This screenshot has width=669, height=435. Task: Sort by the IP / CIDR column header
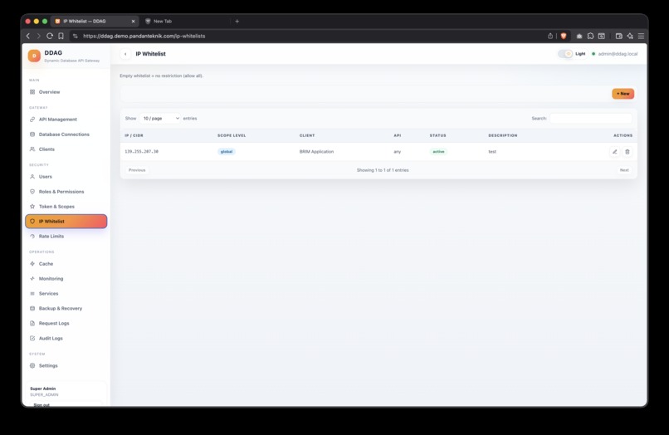tap(134, 135)
